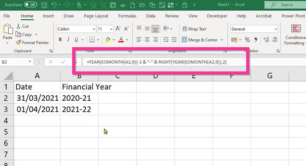Toggle Underline formatting

tap(76, 40)
